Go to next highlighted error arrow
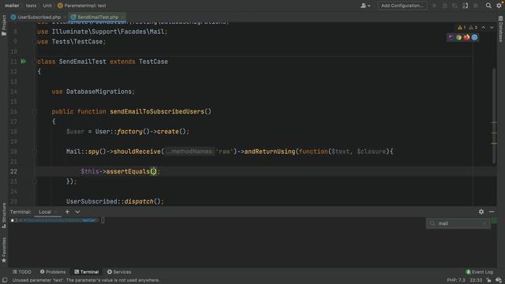This screenshot has height=284, width=505. (492, 28)
